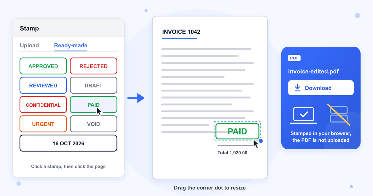Click the blue corner resize dot
373x196 pixels.
(x=261, y=141)
